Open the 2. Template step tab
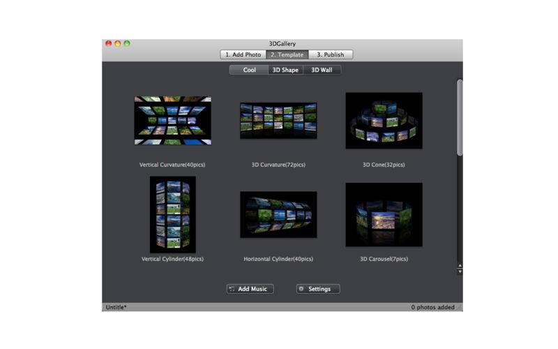Image resolution: width=558 pixels, height=349 pixels. [287, 54]
